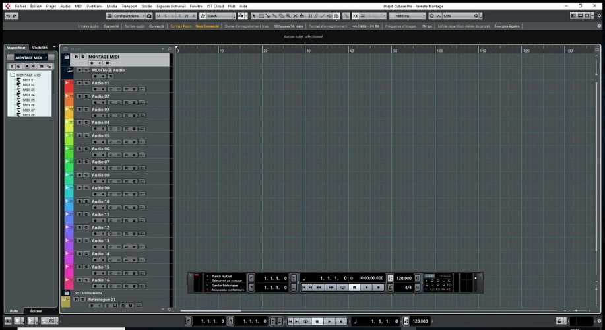Click the undo arrow in the toolbar
This screenshot has height=330, width=605.
pos(7,16)
